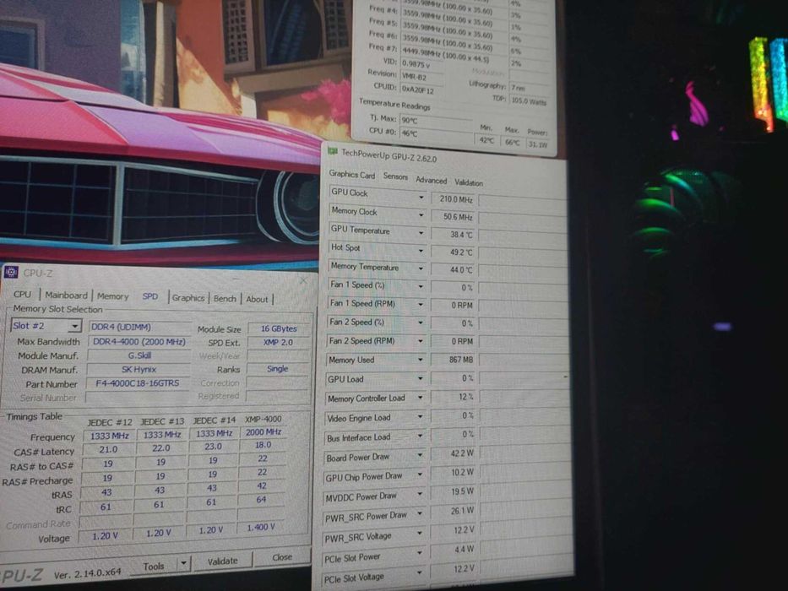Screen dimensions: 788x591
Task: Click the DRAM Manuf. field SK Hynix
Action: pos(139,370)
